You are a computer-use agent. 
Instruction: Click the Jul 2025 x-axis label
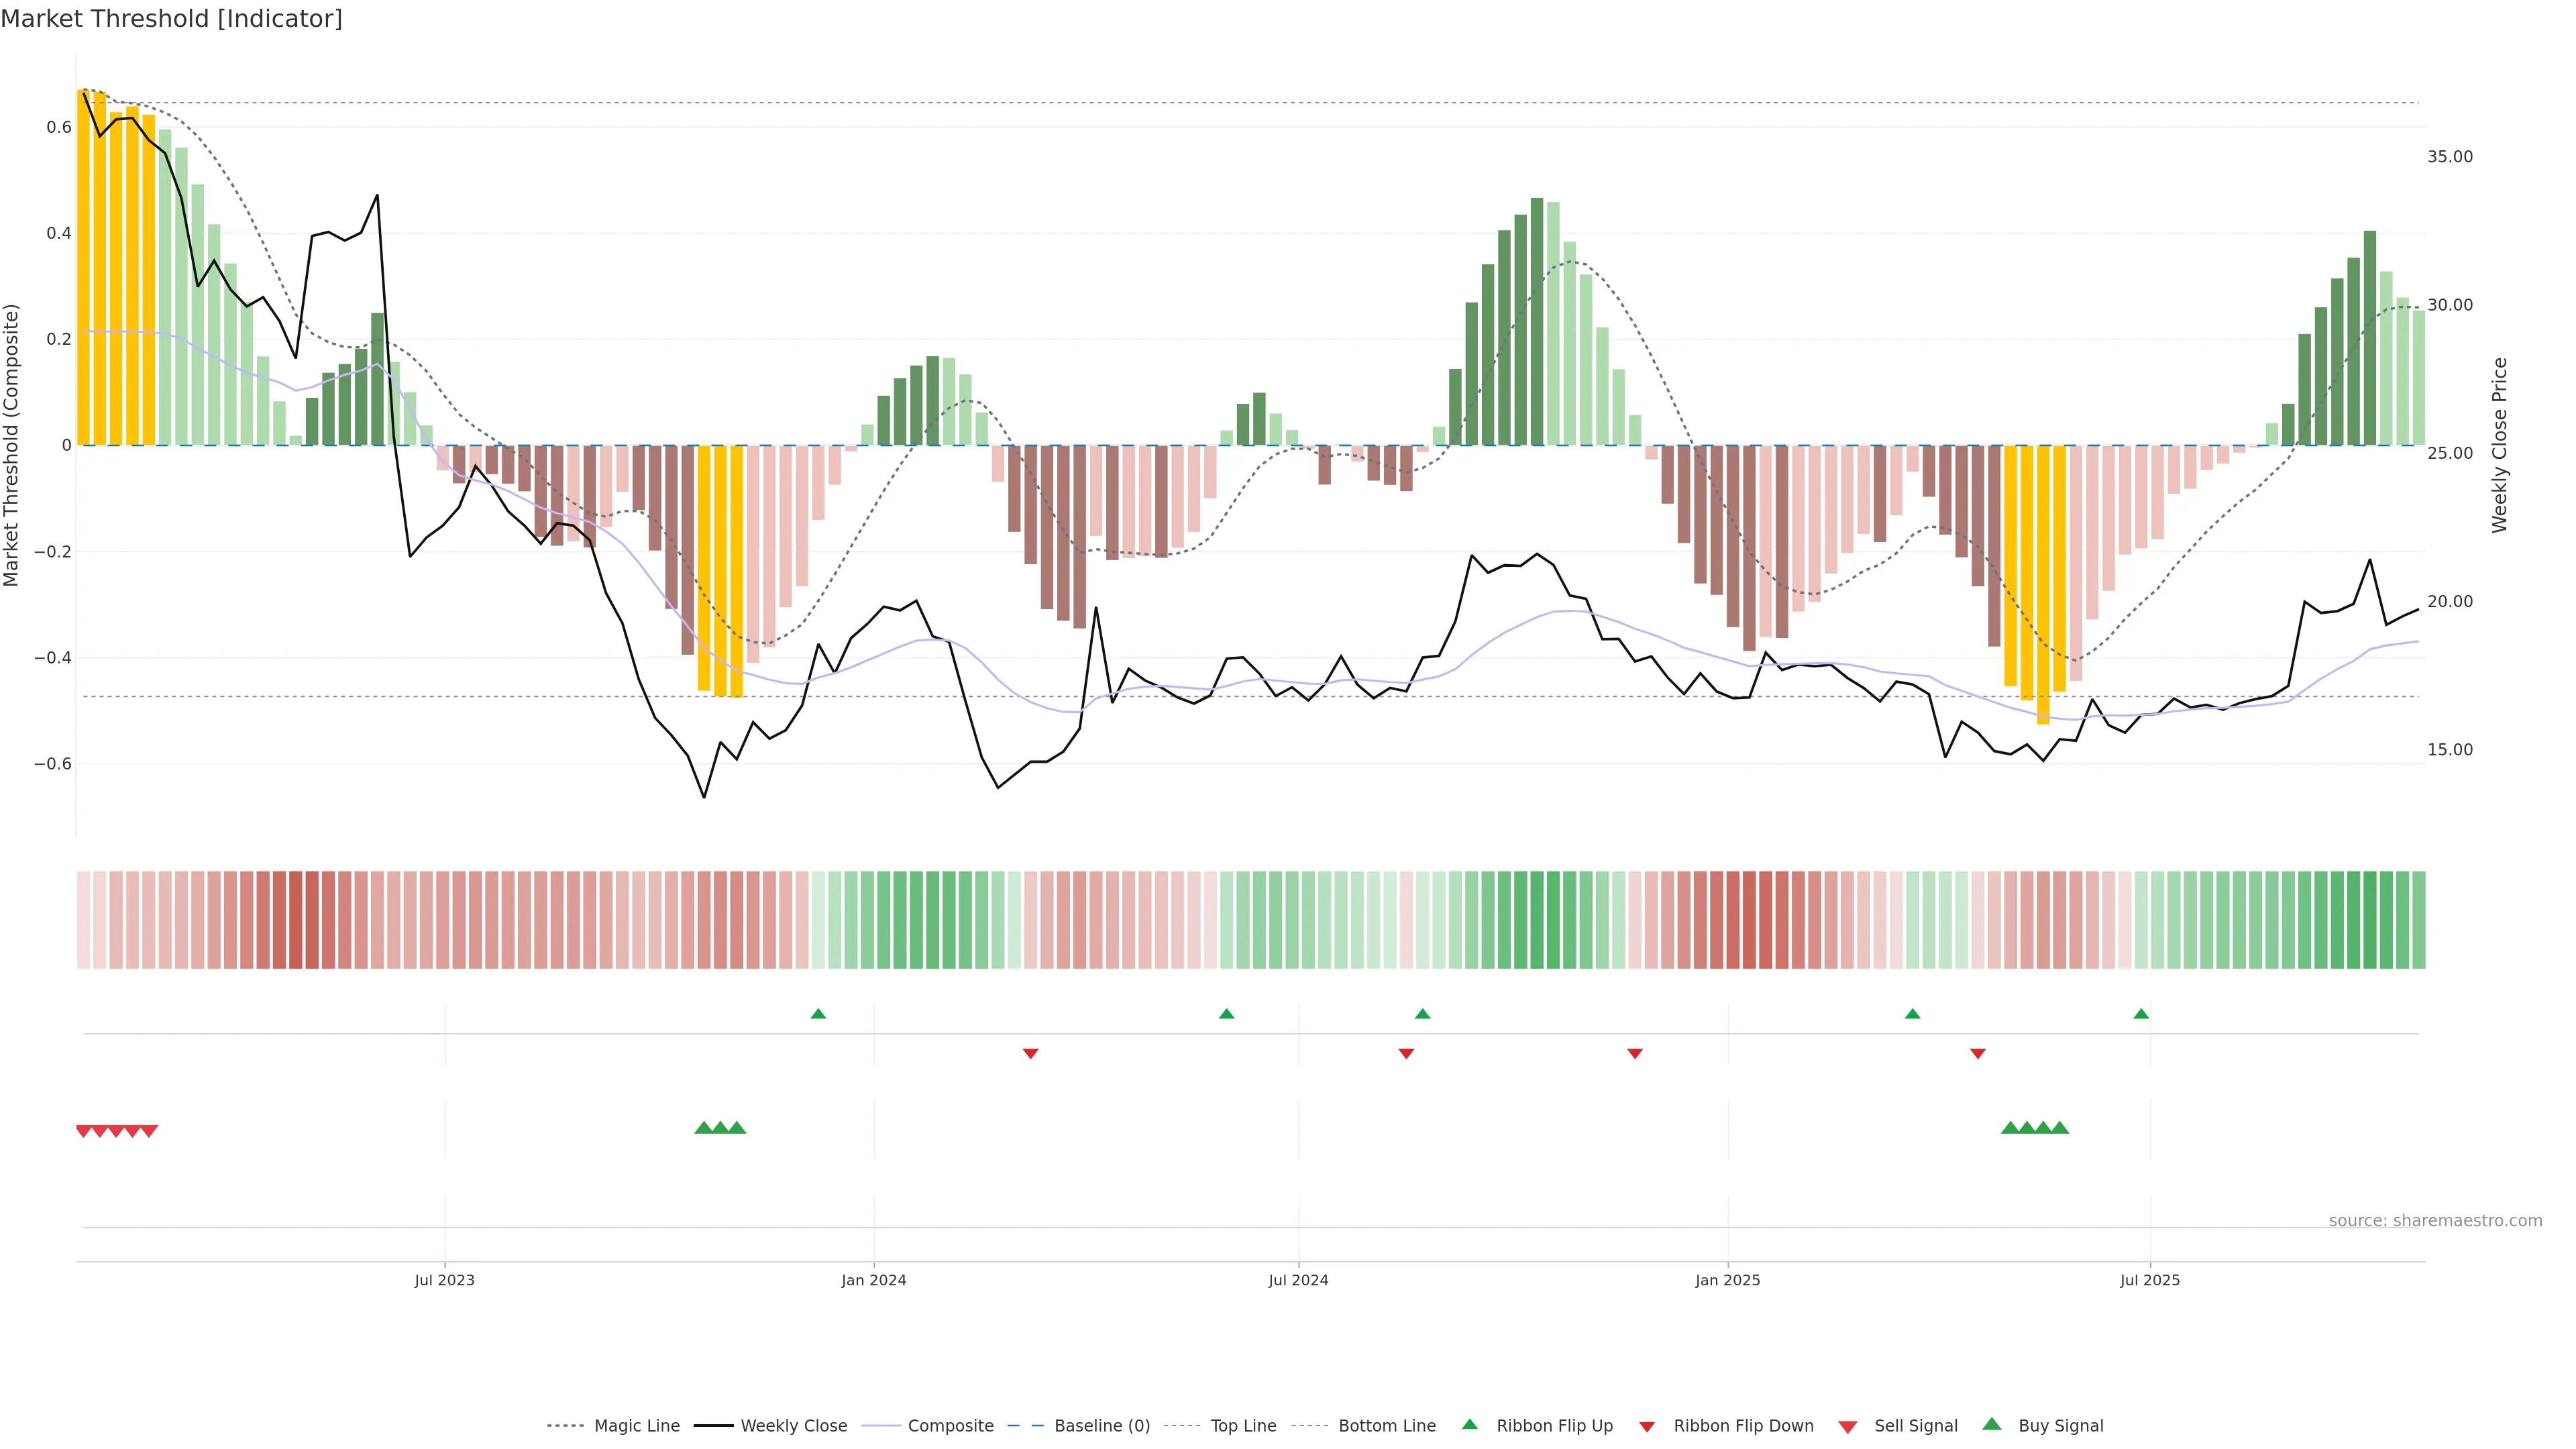pyautogui.click(x=2149, y=1280)
